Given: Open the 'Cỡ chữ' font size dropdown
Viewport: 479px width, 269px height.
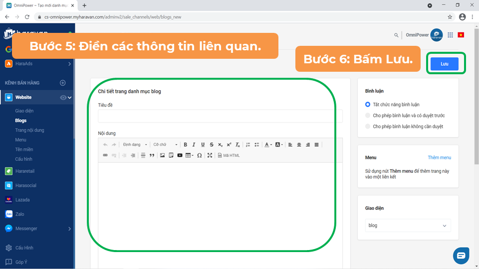Looking at the screenshot, I should [165, 144].
